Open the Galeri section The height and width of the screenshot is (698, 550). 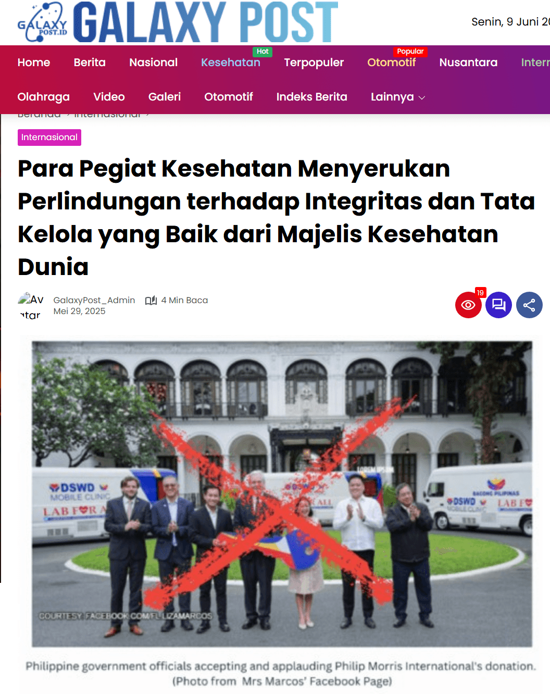click(x=165, y=97)
